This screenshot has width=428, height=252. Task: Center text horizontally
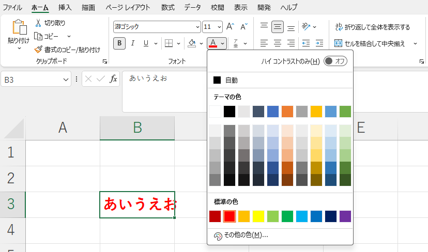278,43
